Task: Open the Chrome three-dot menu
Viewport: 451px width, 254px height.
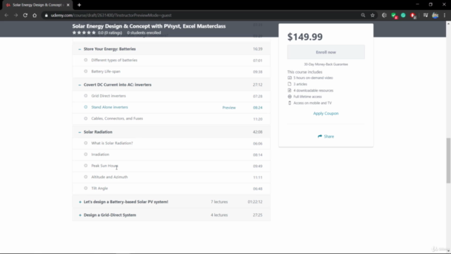Action: point(445,16)
